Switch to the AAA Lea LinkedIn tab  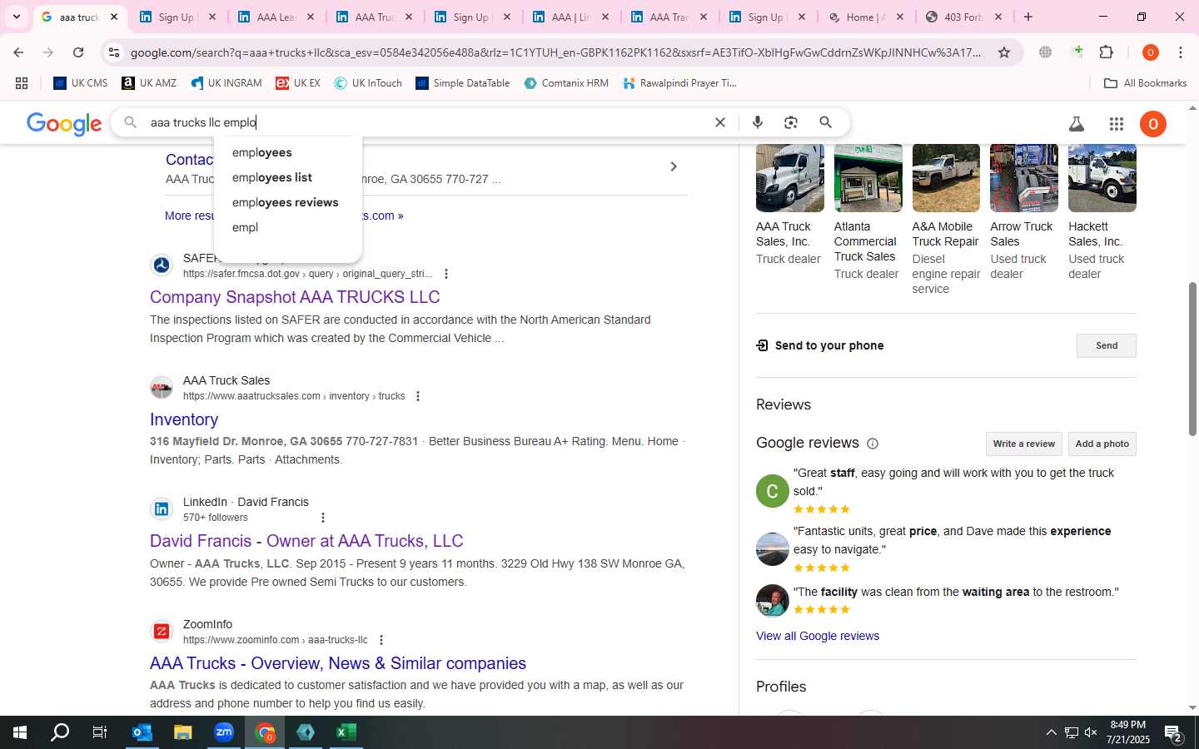[276, 17]
